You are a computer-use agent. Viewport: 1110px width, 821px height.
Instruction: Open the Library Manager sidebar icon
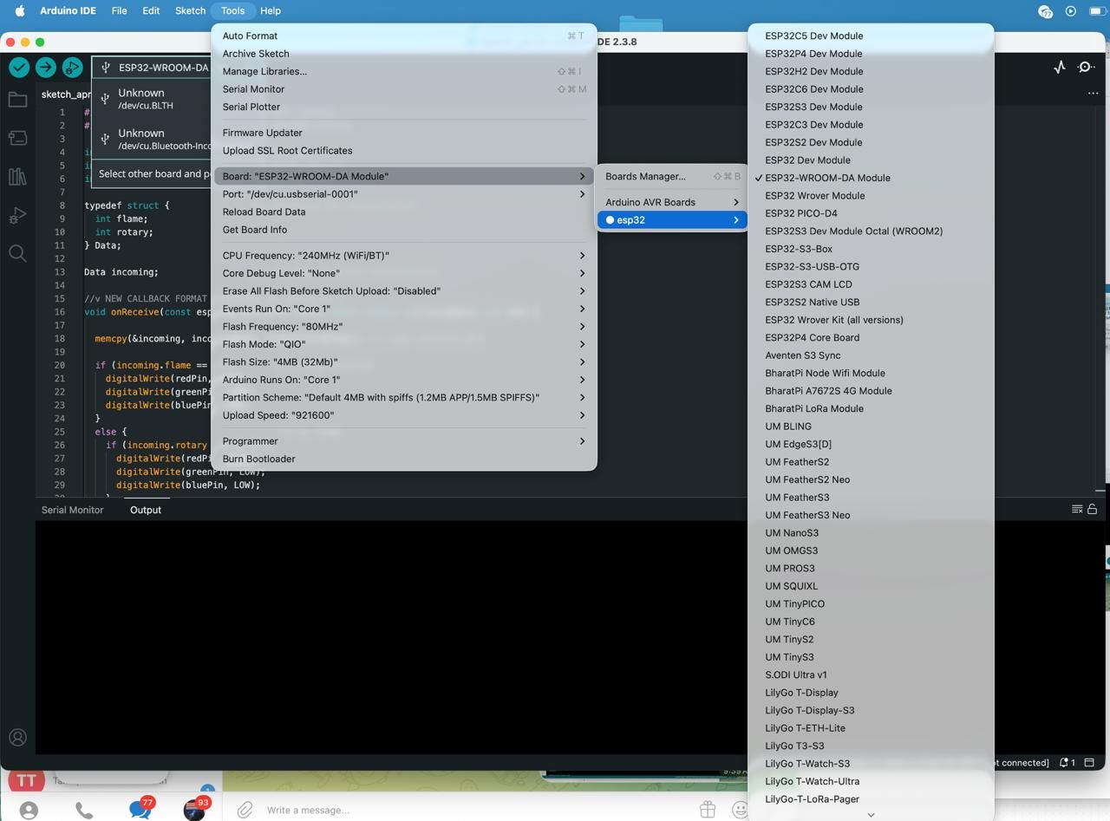17,176
